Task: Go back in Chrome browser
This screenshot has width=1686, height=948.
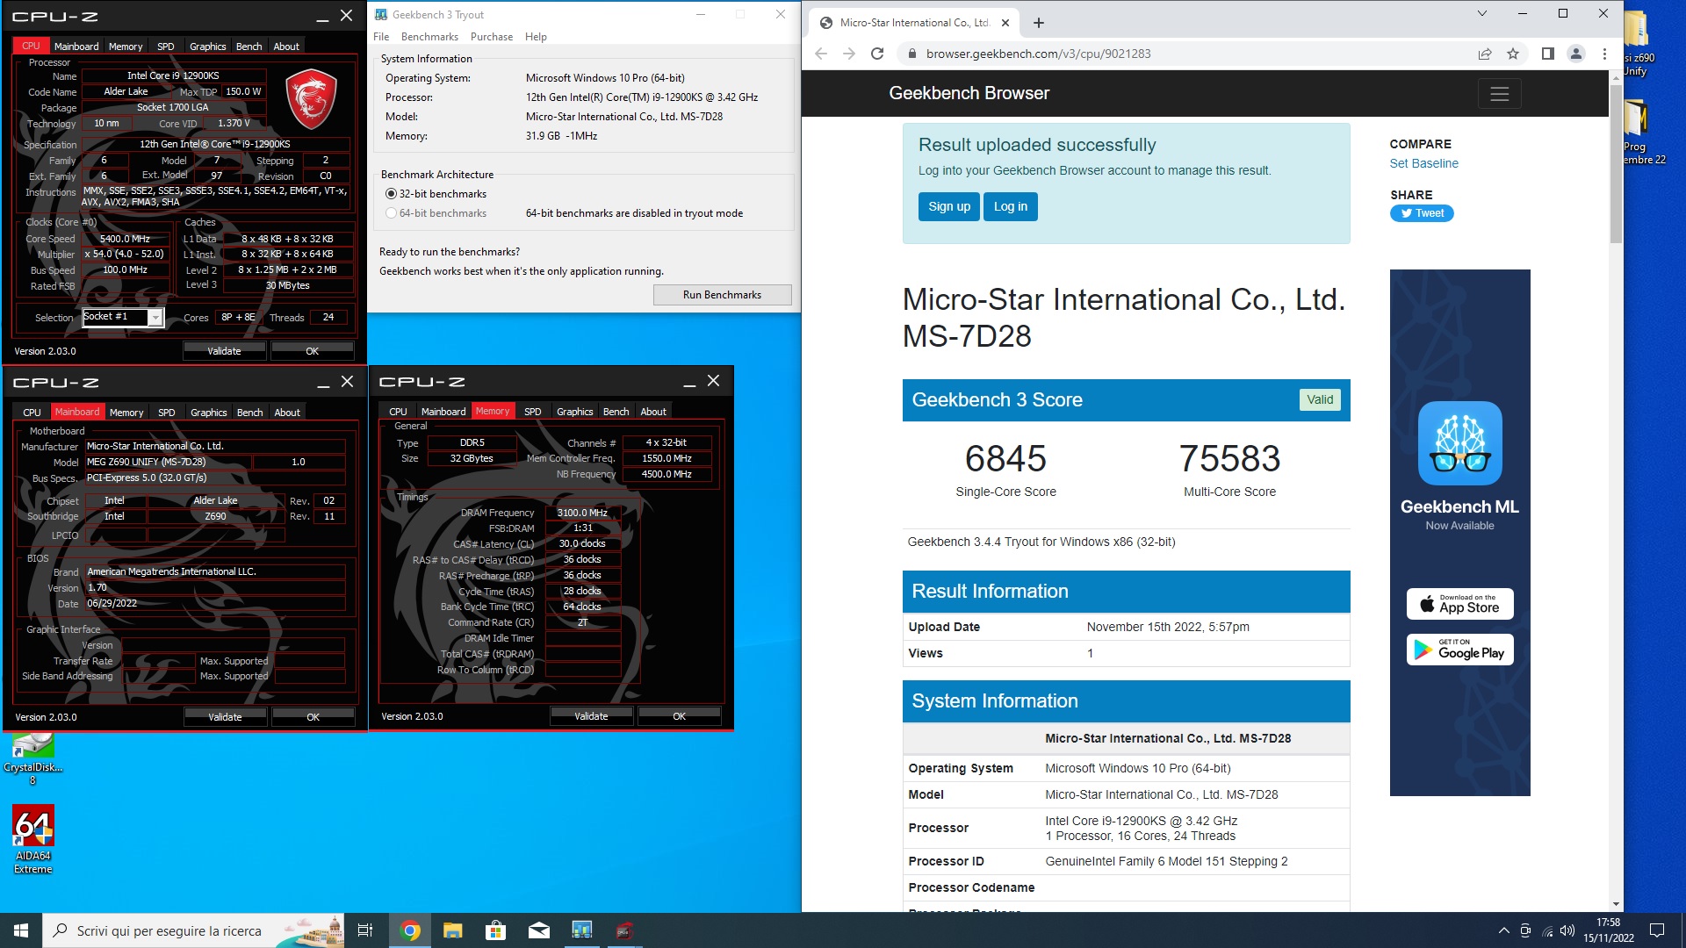Action: click(820, 54)
